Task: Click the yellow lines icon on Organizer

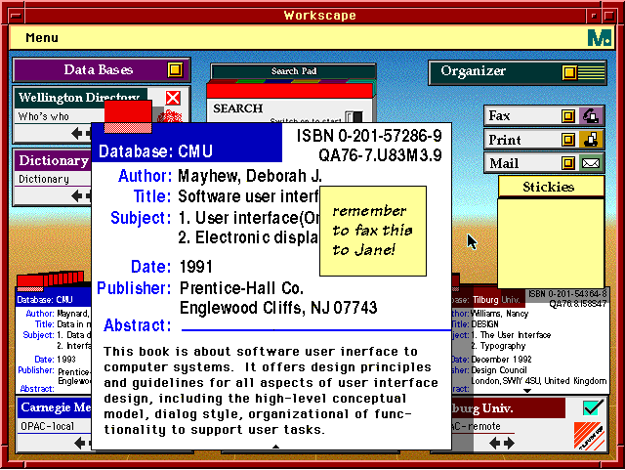Action: [x=592, y=72]
